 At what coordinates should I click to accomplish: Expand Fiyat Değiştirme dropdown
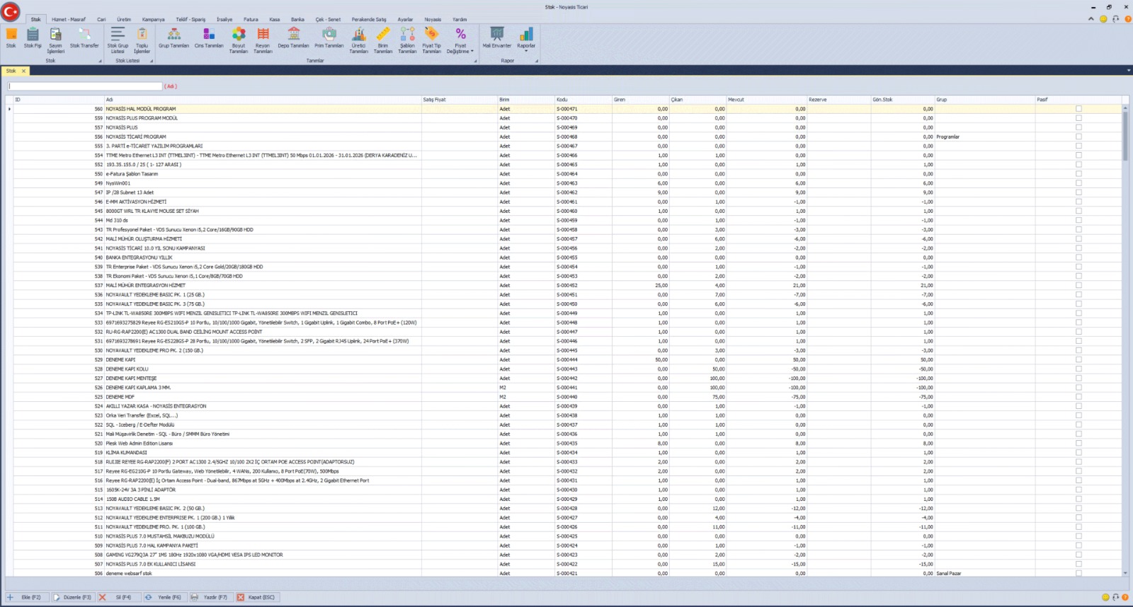460,41
